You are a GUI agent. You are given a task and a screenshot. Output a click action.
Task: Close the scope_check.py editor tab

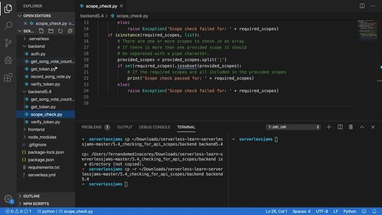[121, 6]
